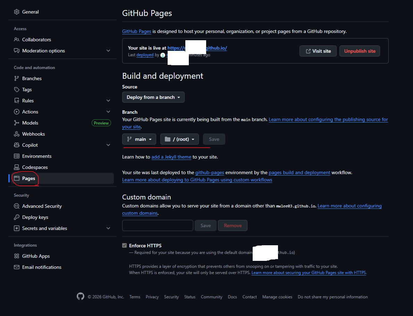This screenshot has width=413, height=316.
Task: Click Community in the footer
Action: click(211, 297)
